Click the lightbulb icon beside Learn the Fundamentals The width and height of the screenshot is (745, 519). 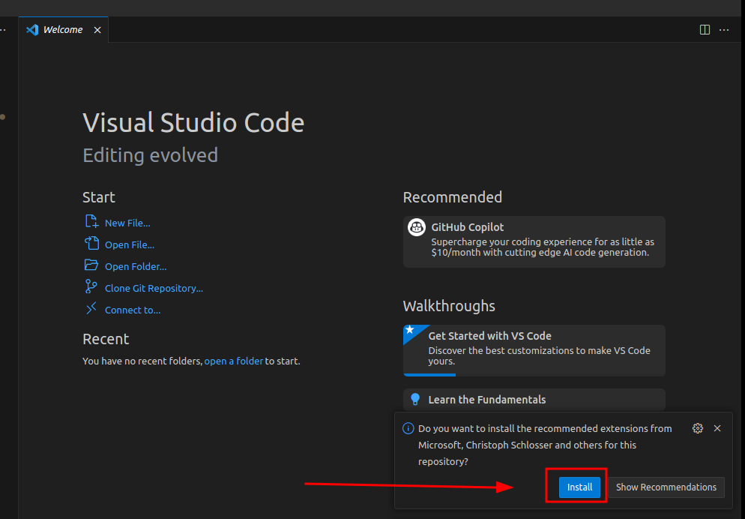click(416, 399)
